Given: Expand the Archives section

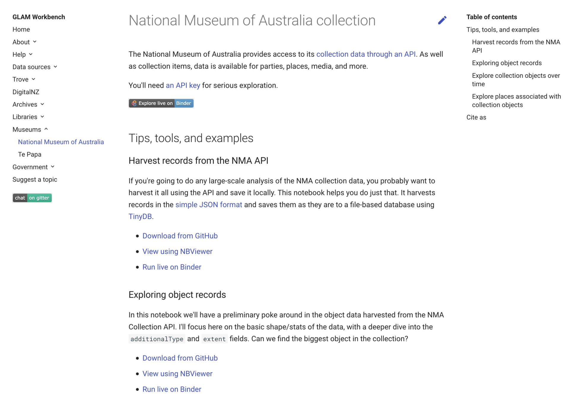Looking at the screenshot, I should pyautogui.click(x=42, y=104).
